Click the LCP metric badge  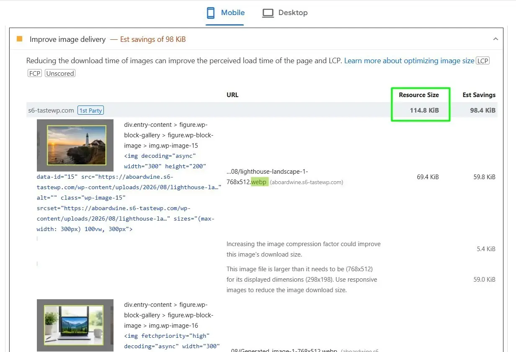tap(483, 61)
